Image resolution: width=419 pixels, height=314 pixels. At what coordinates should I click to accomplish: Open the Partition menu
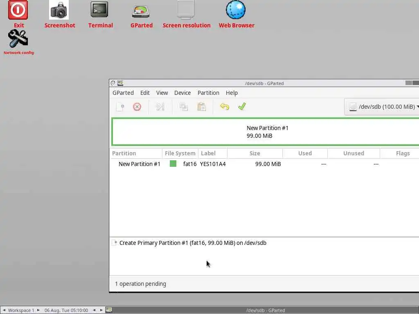click(208, 93)
